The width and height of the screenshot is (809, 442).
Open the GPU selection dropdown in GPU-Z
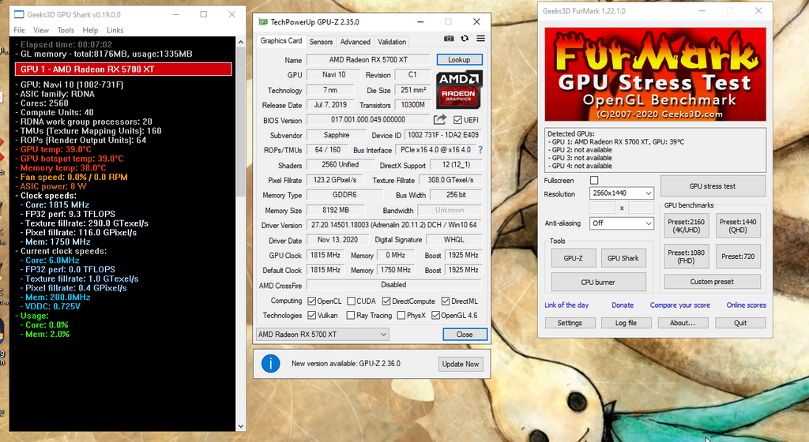pyautogui.click(x=322, y=335)
